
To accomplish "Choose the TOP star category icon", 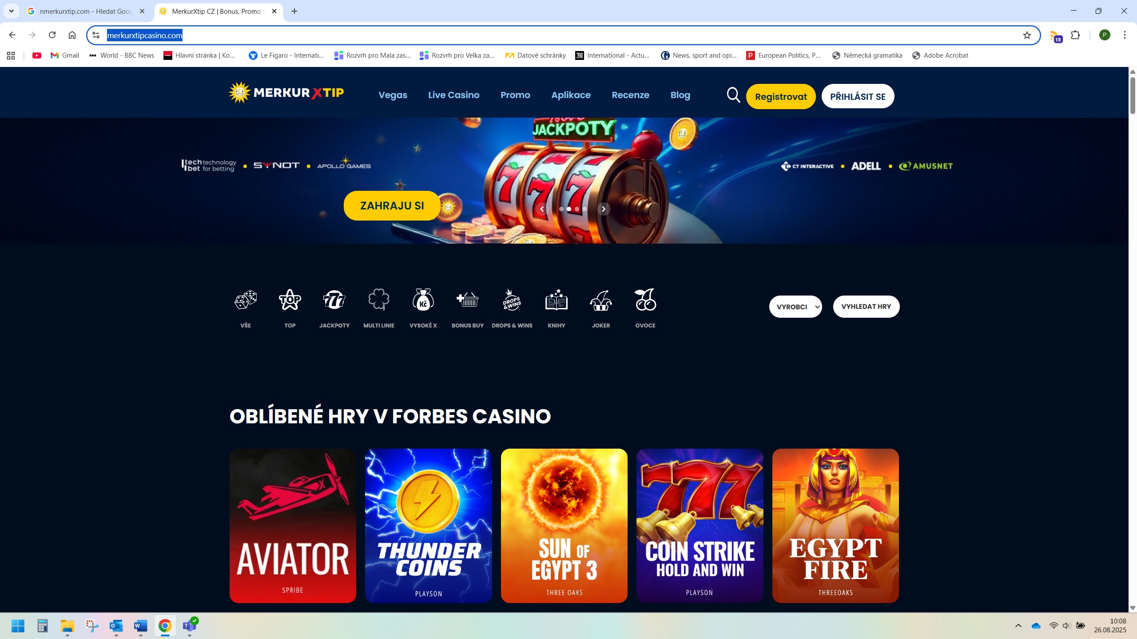I will [x=290, y=300].
